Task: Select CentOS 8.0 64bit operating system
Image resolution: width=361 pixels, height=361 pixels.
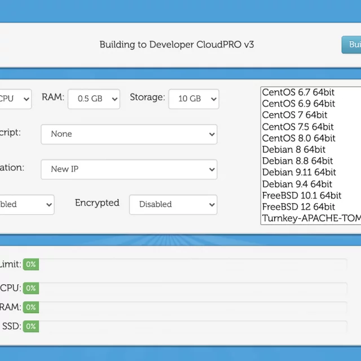Action: [x=298, y=138]
